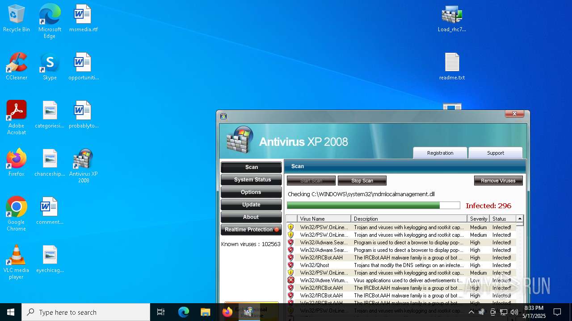Open volume control in system tray
This screenshot has height=321, width=572.
tap(514, 312)
